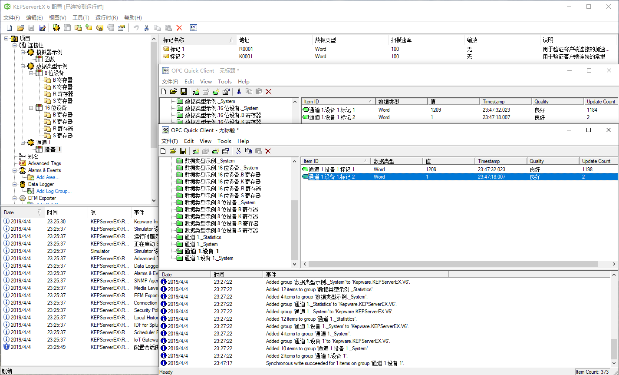Select 通道 1._Statistics group in front Quick Client
The height and width of the screenshot is (375, 619).
pyautogui.click(x=203, y=237)
